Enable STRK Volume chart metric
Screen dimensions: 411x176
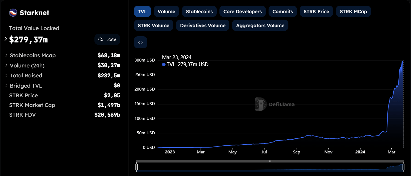[x=153, y=26]
